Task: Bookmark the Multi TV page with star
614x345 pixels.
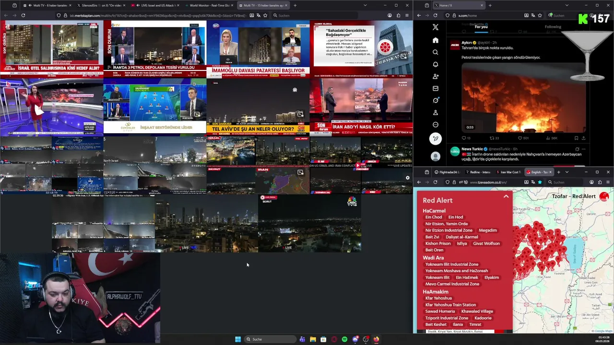Action: (x=266, y=15)
